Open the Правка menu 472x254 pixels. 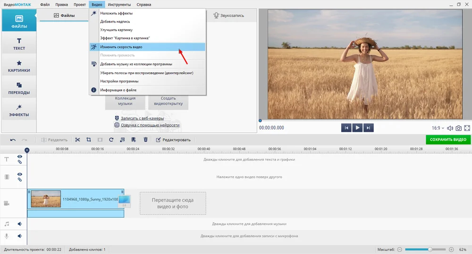coord(61,5)
